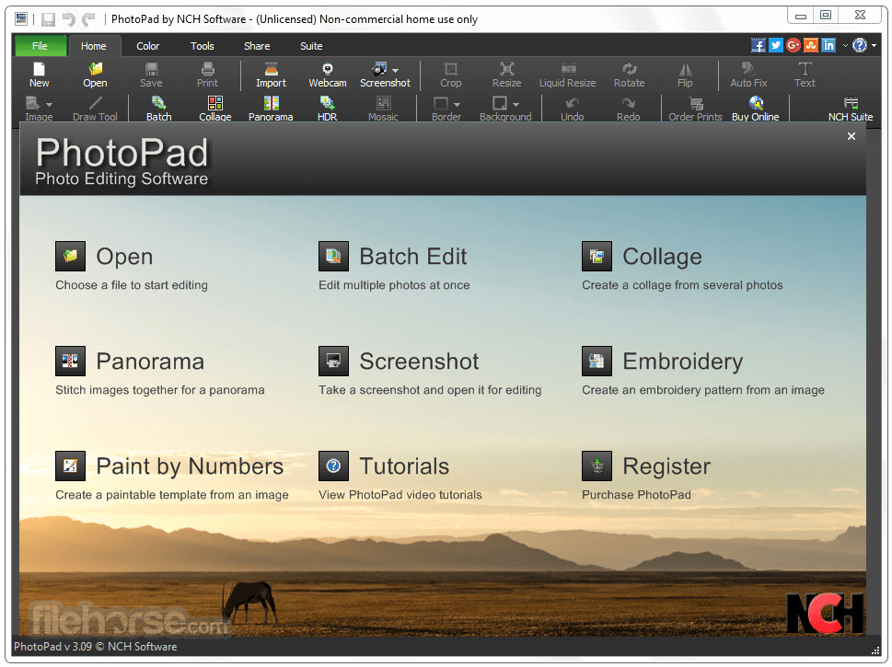The width and height of the screenshot is (892, 667).
Task: Click the Collage welcome tile
Action: [682, 267]
